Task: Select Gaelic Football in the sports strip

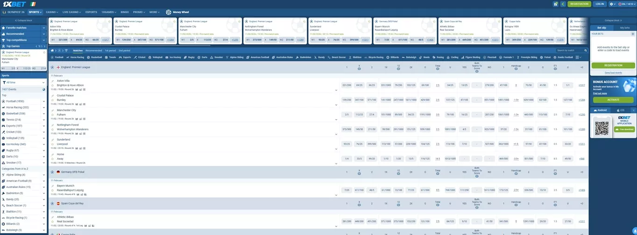Action: tap(563, 57)
